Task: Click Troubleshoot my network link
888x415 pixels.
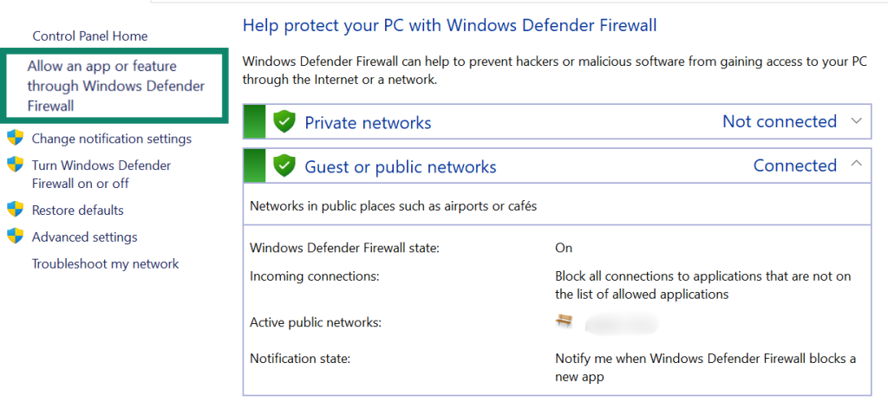Action: (106, 264)
